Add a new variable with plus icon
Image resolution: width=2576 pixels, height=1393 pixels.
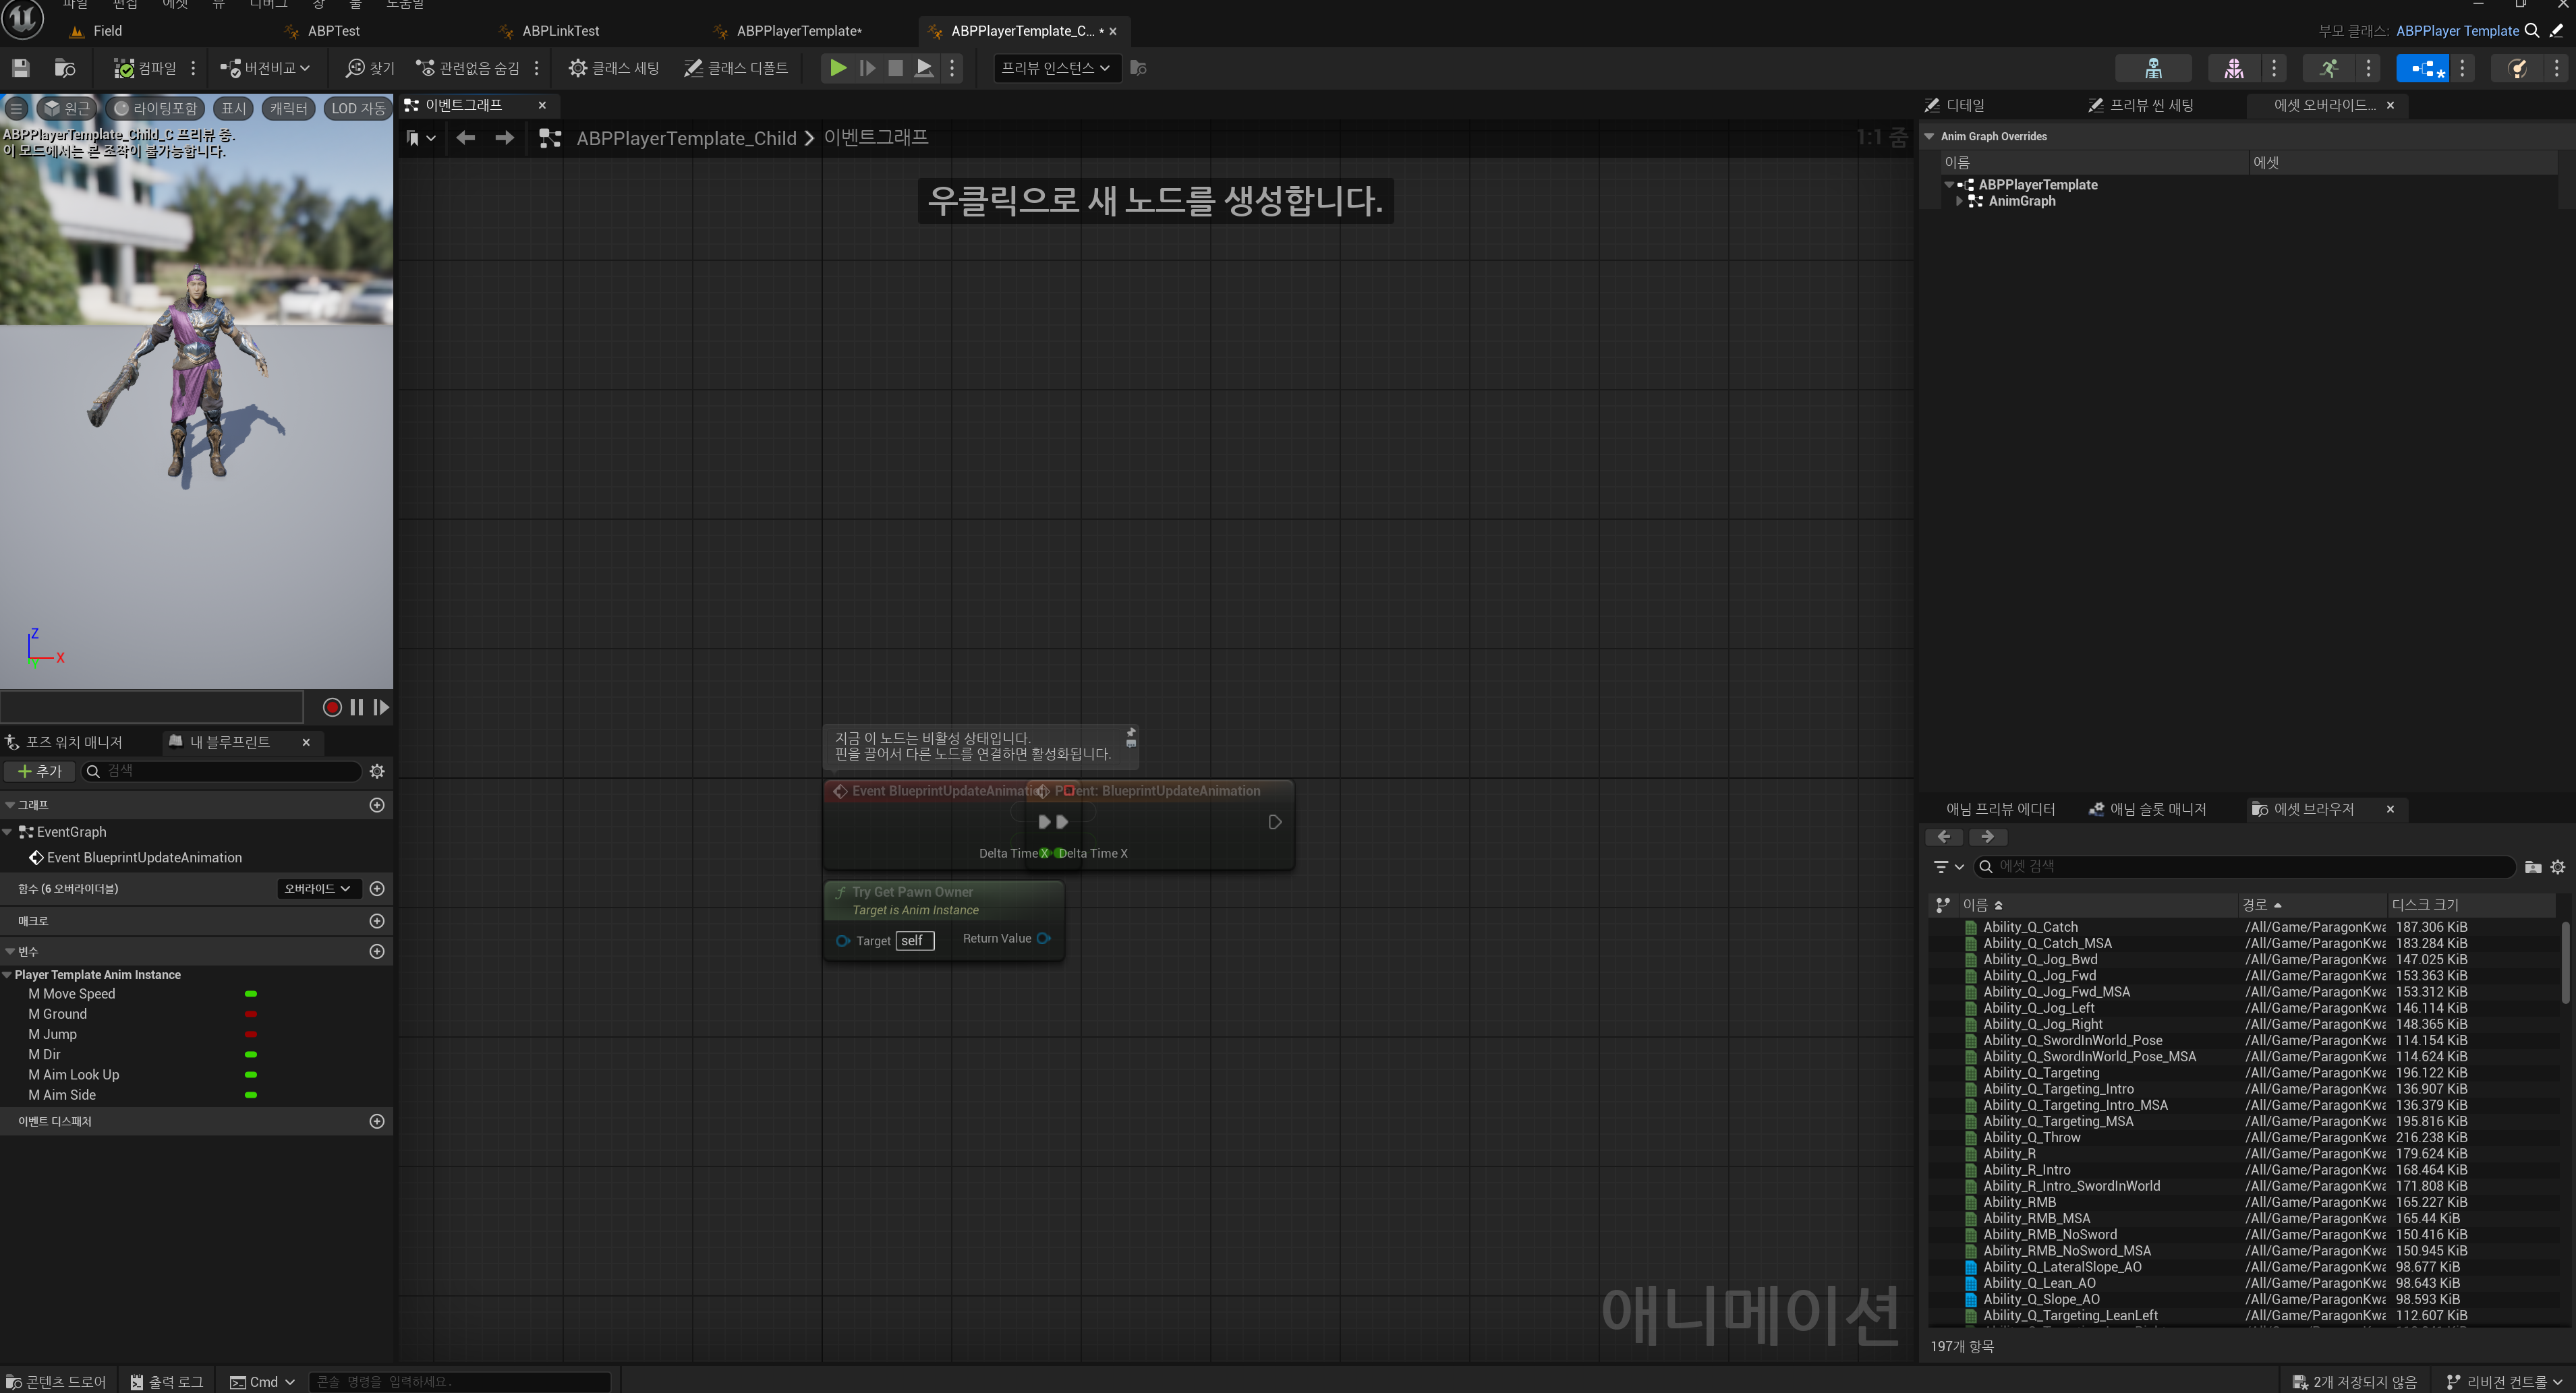click(377, 951)
